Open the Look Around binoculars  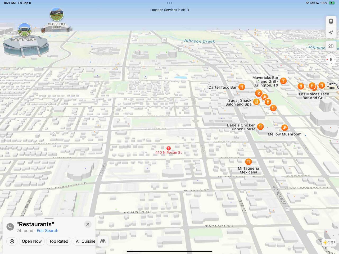[x=103, y=241]
